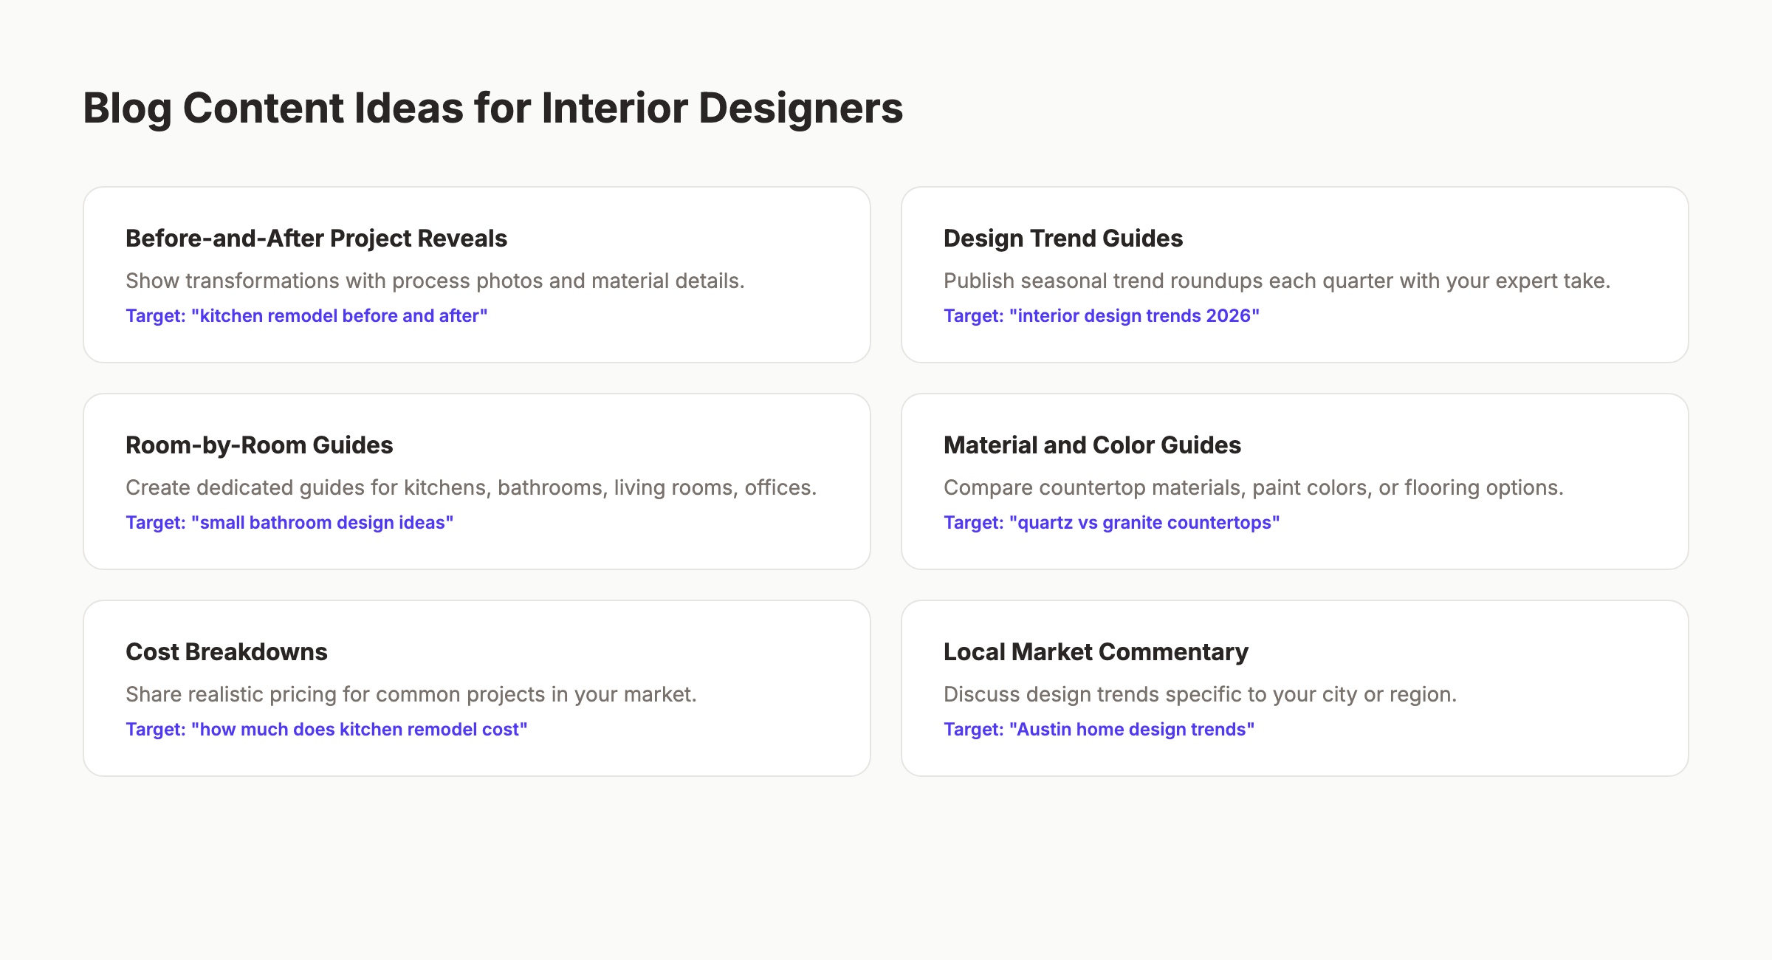Select the "small bathroom design ideas" target link

click(289, 522)
